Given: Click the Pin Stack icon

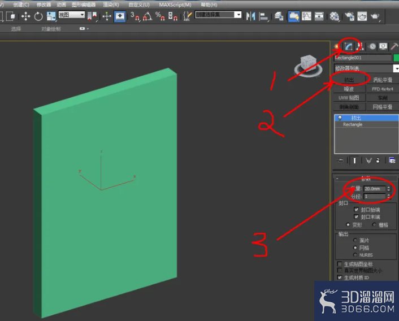Looking at the screenshot, I should click(341, 160).
